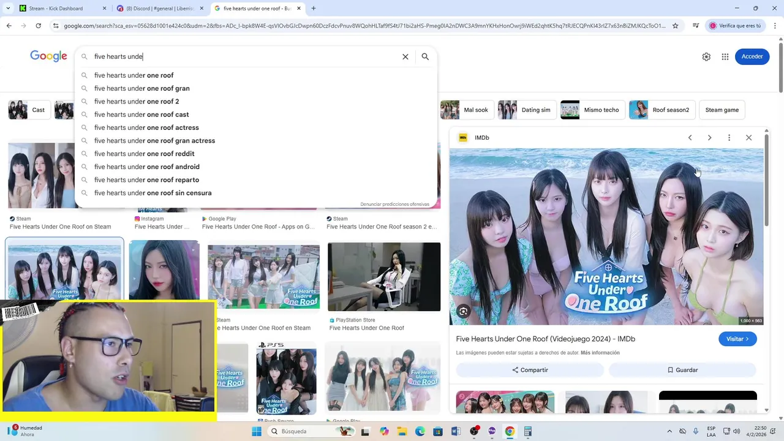Filter images by Roof season2 chip

[662, 110]
